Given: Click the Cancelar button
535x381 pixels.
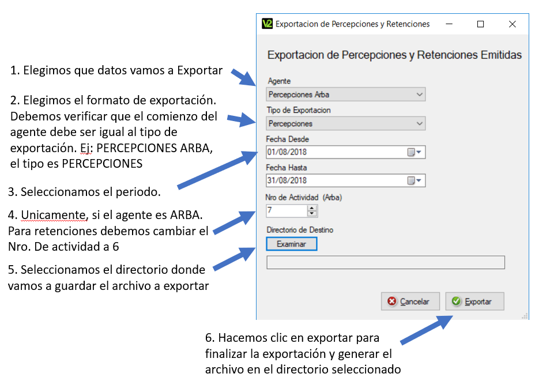Looking at the screenshot, I should click(x=410, y=301).
